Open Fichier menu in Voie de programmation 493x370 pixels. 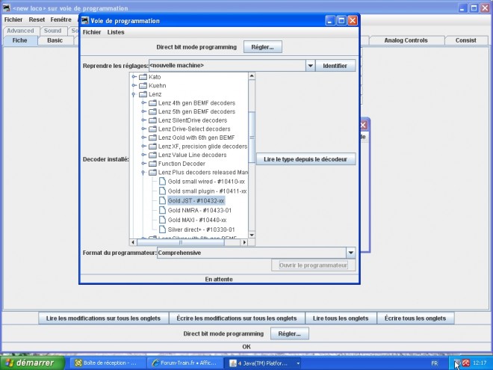point(92,32)
